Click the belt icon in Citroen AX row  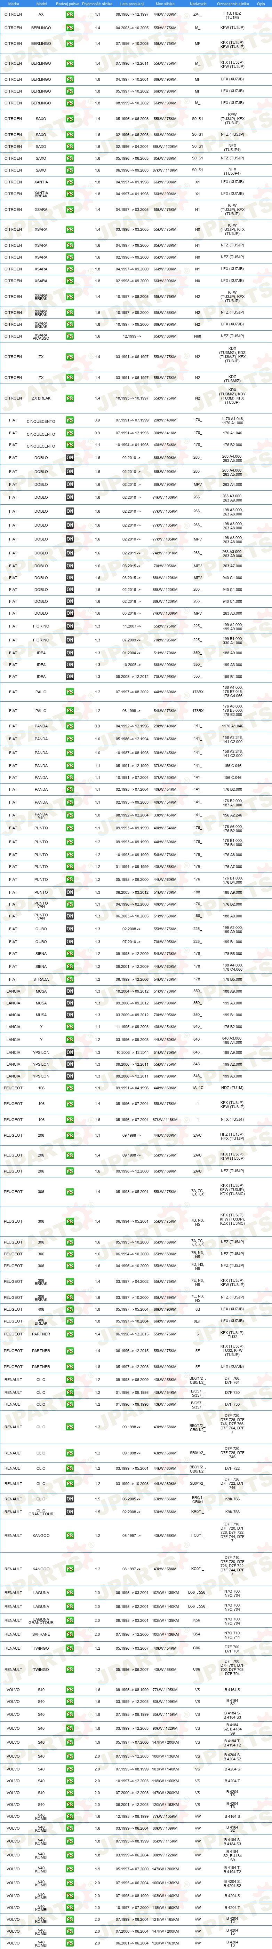point(70,14)
